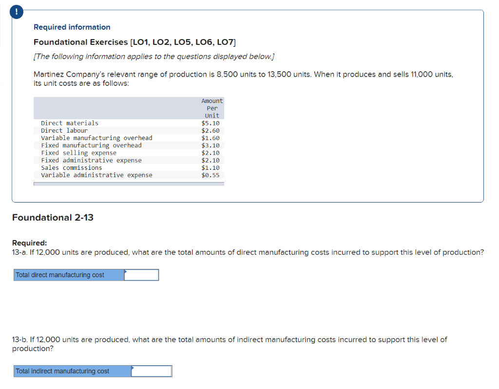Click 'Variable administrative expense' row label
499x389 pixels.
tap(97, 175)
